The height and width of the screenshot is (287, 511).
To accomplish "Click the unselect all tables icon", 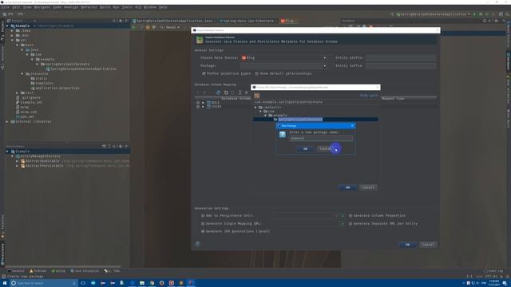I will tap(232, 92).
